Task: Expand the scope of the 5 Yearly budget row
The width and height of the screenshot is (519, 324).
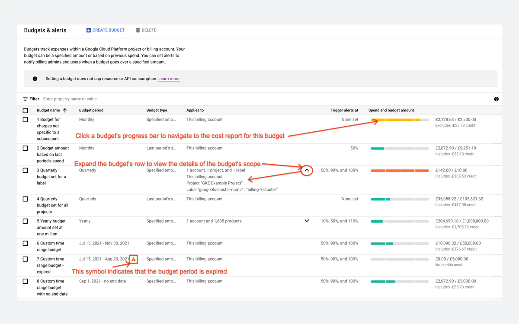Action: pyautogui.click(x=307, y=221)
